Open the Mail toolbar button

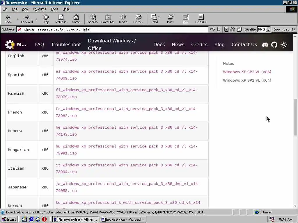pyautogui.click(x=155, y=19)
